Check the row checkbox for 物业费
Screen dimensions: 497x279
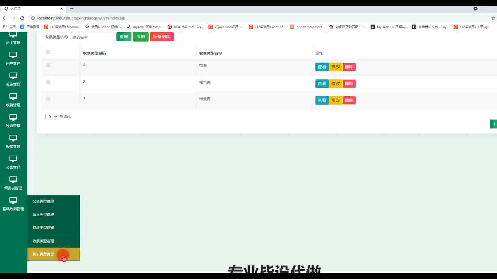[48, 99]
